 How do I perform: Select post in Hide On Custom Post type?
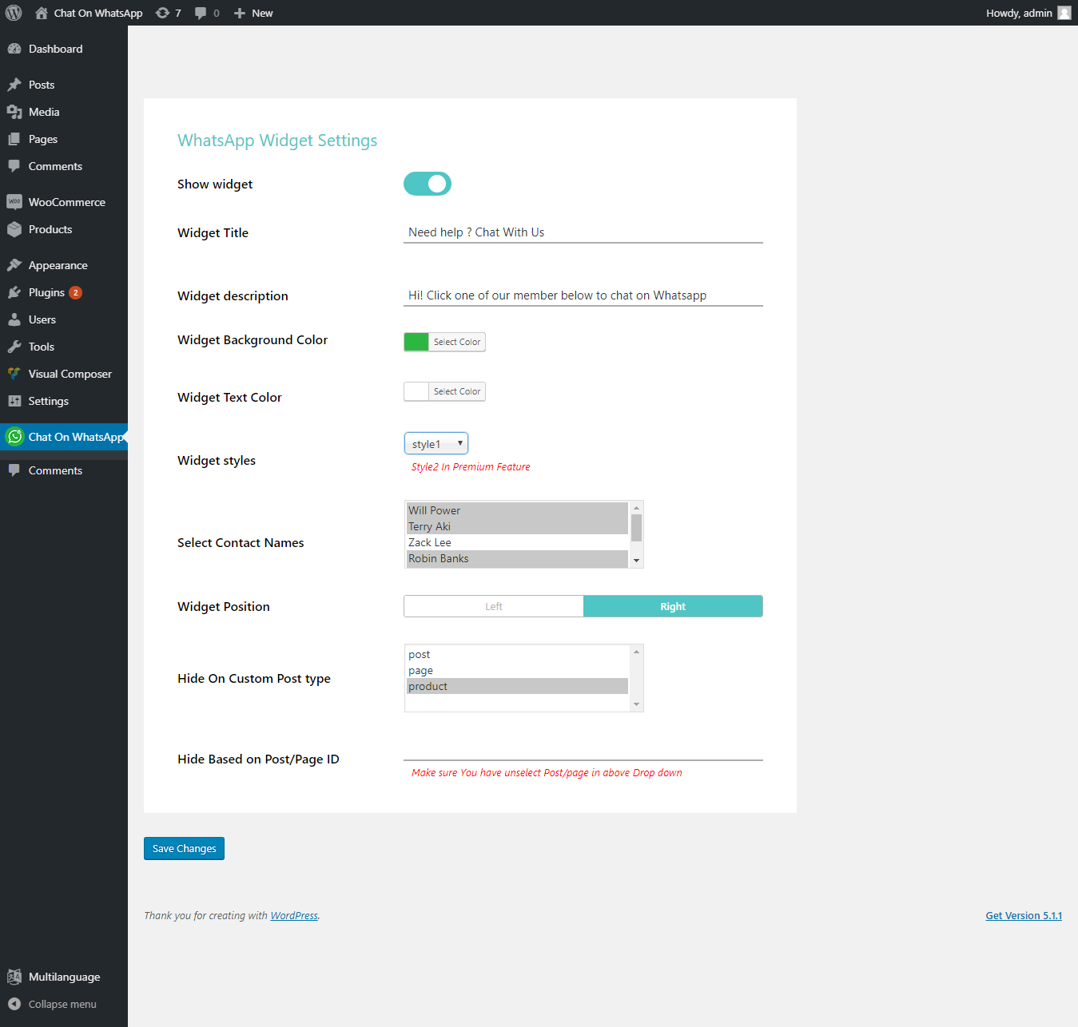pos(517,654)
